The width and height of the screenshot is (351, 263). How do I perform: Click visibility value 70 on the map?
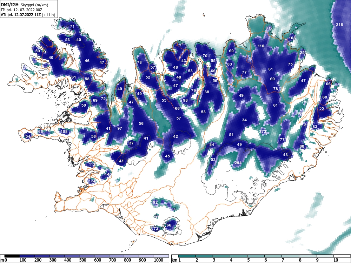pyautogui.click(x=205, y=56)
